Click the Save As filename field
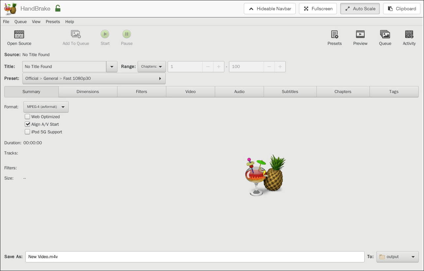The height and width of the screenshot is (271, 424). [195, 257]
